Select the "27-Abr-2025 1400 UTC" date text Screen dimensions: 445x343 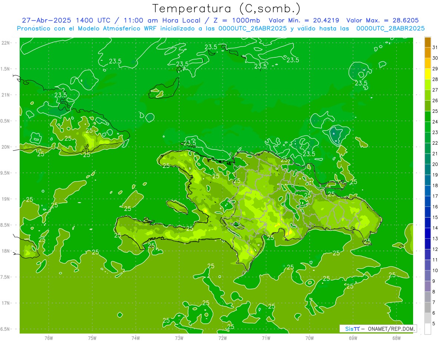[66, 20]
